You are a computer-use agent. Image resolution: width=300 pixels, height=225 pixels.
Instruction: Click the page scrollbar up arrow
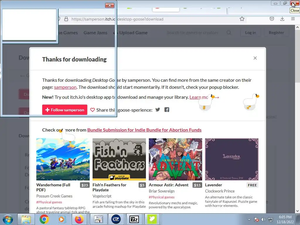pos(297,27)
